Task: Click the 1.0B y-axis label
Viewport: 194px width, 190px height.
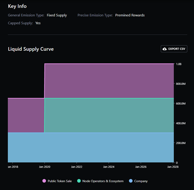Action: [179, 64]
